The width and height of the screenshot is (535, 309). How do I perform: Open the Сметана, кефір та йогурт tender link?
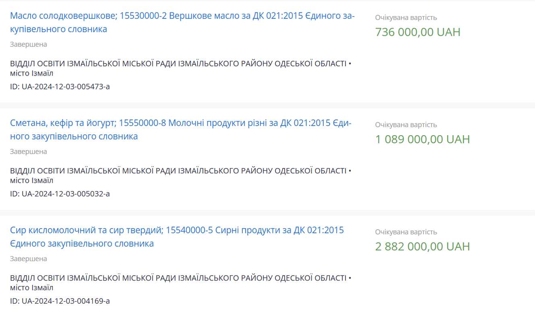pos(180,123)
